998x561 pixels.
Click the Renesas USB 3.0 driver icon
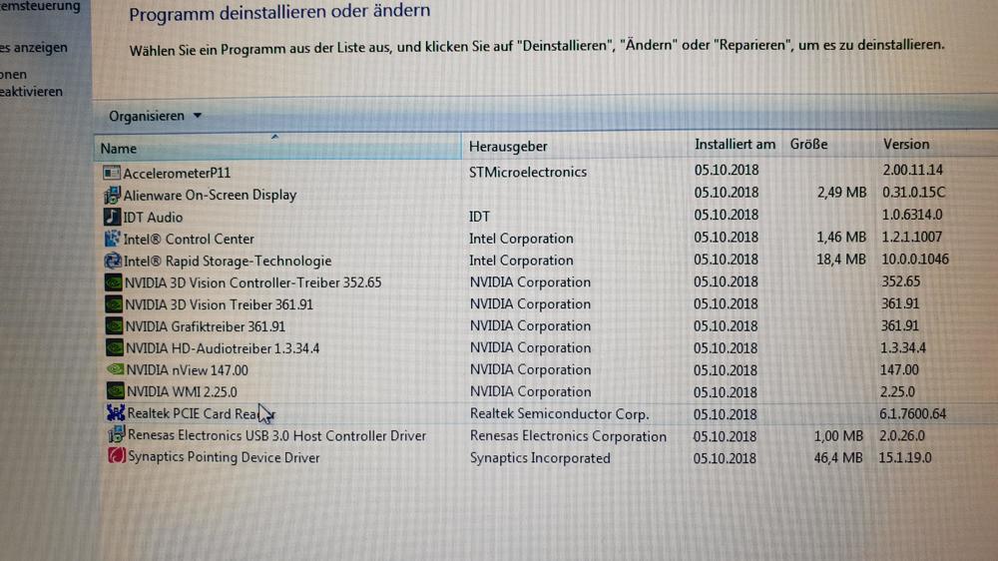116,435
